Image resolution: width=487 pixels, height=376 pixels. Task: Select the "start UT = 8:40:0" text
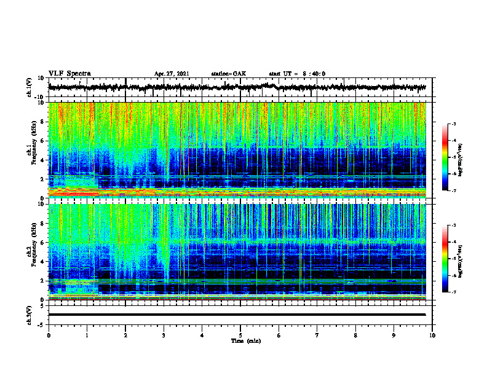pyautogui.click(x=297, y=74)
